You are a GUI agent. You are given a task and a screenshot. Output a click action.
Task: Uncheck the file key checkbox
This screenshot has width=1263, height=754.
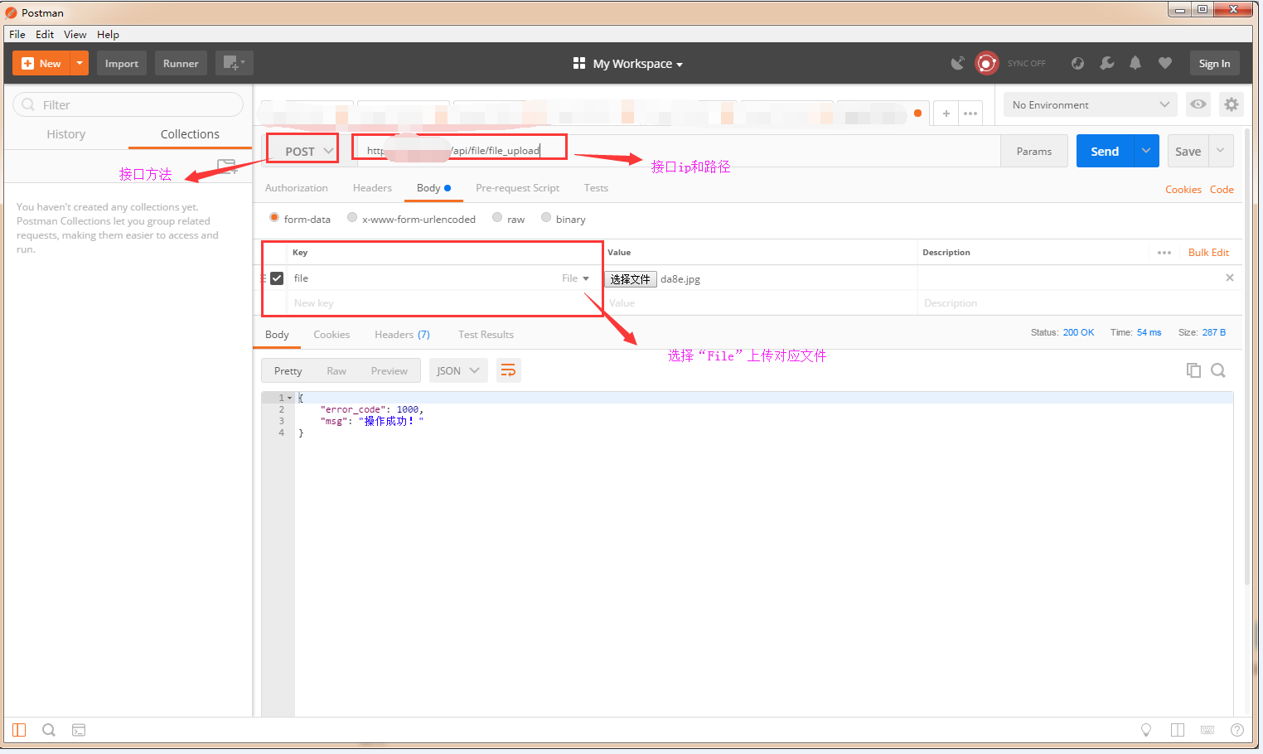[x=277, y=278]
